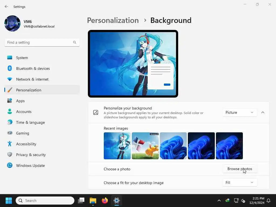Open Network & internet settings
This screenshot has height=207, width=276.
pos(42,79)
